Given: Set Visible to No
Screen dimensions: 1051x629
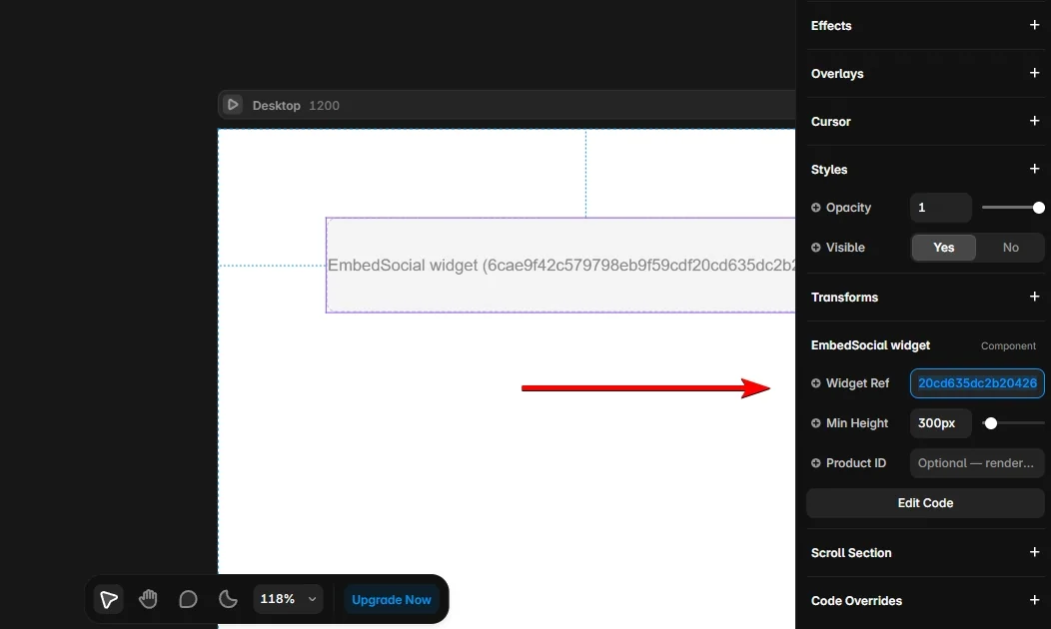Looking at the screenshot, I should point(1010,248).
